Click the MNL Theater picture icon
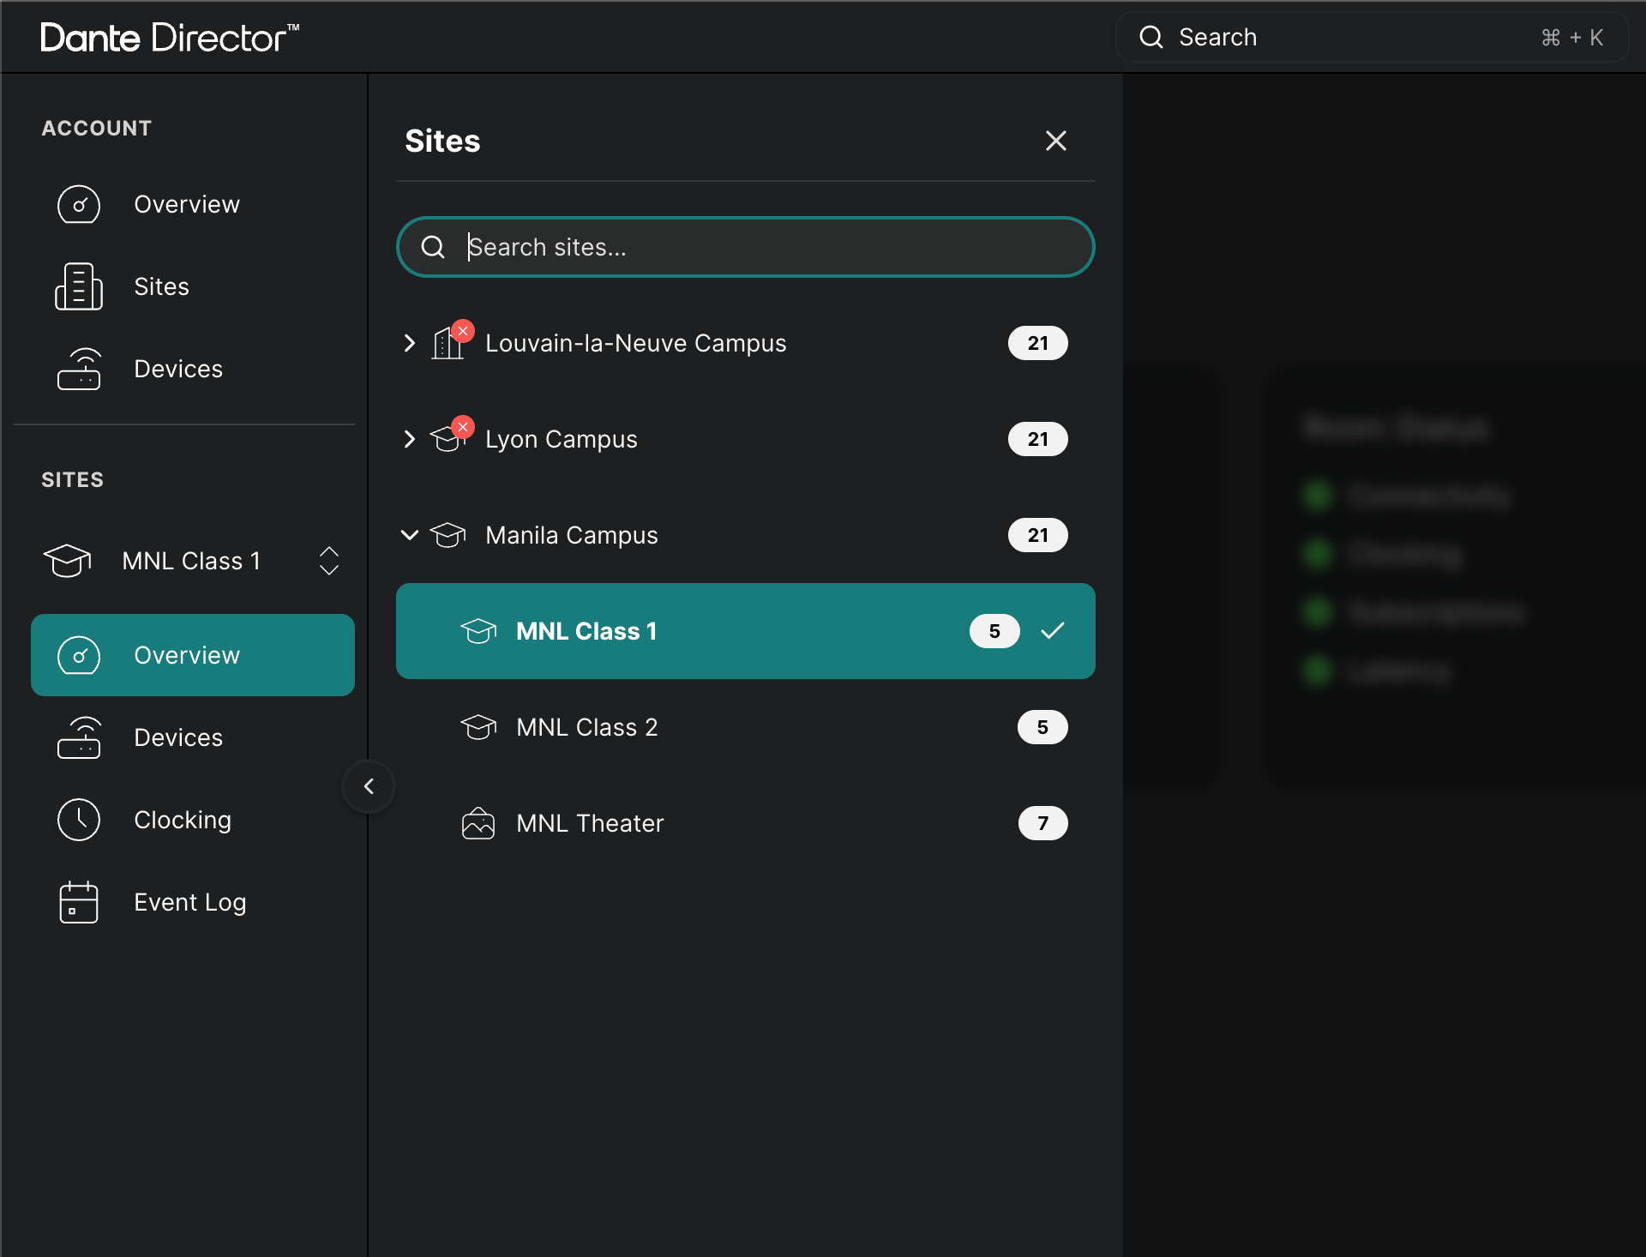1646x1257 pixels. pos(478,822)
